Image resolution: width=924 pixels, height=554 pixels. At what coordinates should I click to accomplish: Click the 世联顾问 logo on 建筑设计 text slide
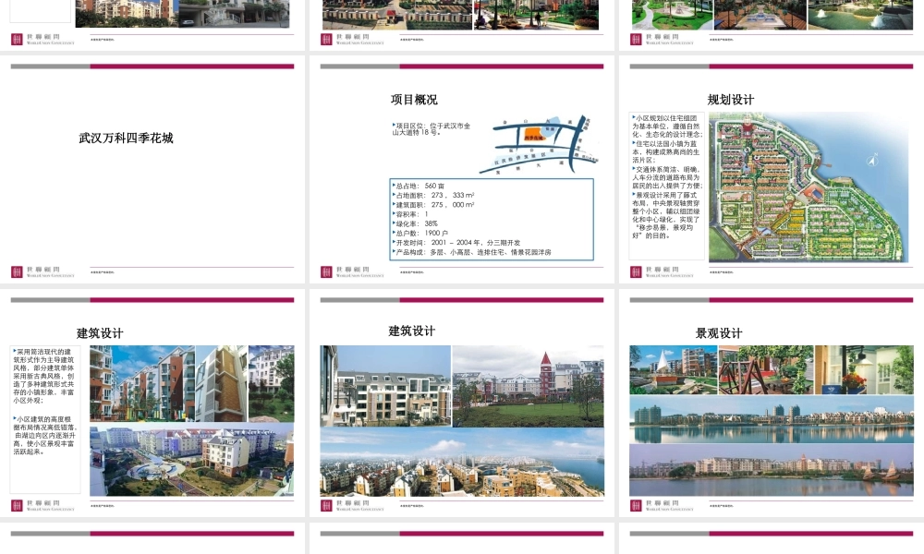43,506
